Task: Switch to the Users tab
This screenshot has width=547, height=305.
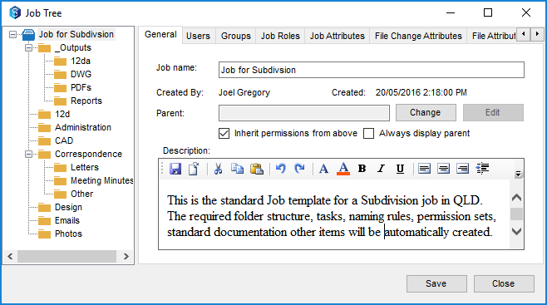Action: click(198, 36)
